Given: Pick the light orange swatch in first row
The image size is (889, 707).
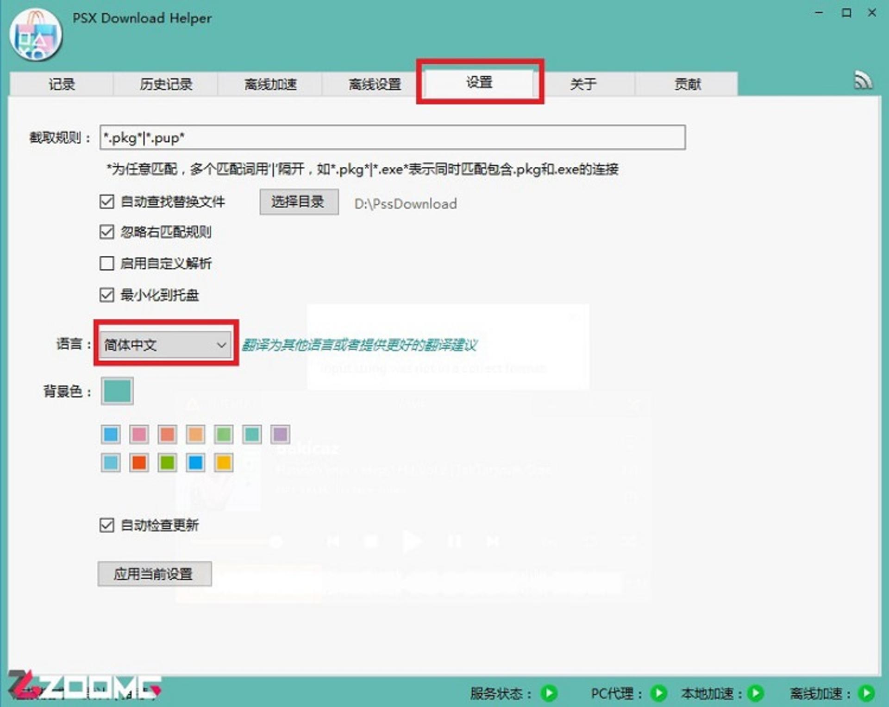Looking at the screenshot, I should 195,434.
